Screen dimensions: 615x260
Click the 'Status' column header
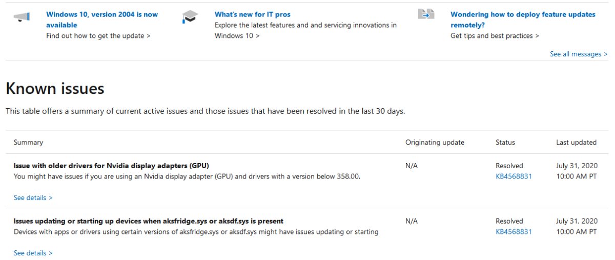(505, 142)
